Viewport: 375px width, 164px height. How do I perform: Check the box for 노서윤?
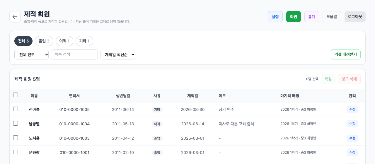(x=16, y=138)
